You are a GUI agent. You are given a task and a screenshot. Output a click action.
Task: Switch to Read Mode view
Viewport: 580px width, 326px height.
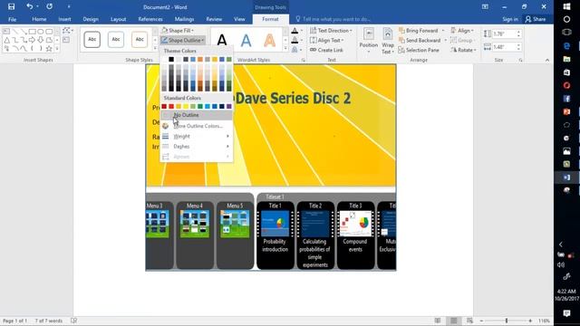point(438,321)
